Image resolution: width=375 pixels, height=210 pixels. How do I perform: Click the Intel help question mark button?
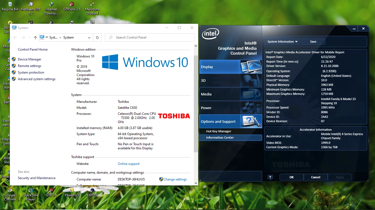pyautogui.click(x=270, y=177)
